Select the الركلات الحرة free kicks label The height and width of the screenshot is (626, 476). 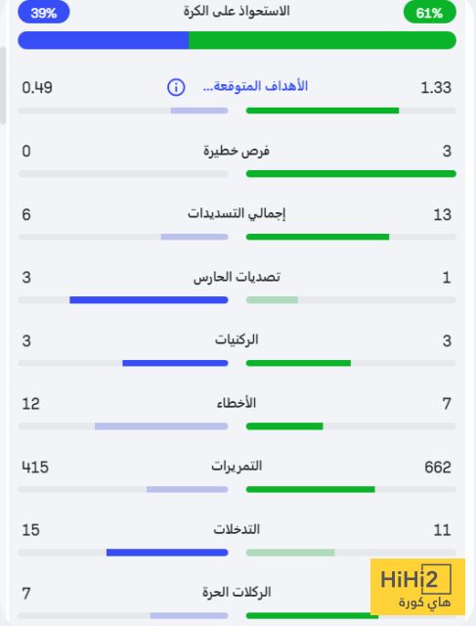click(x=237, y=592)
